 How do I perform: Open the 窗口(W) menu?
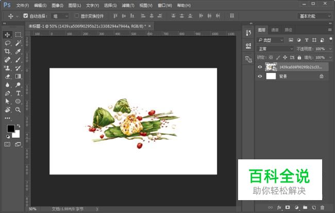point(165,5)
